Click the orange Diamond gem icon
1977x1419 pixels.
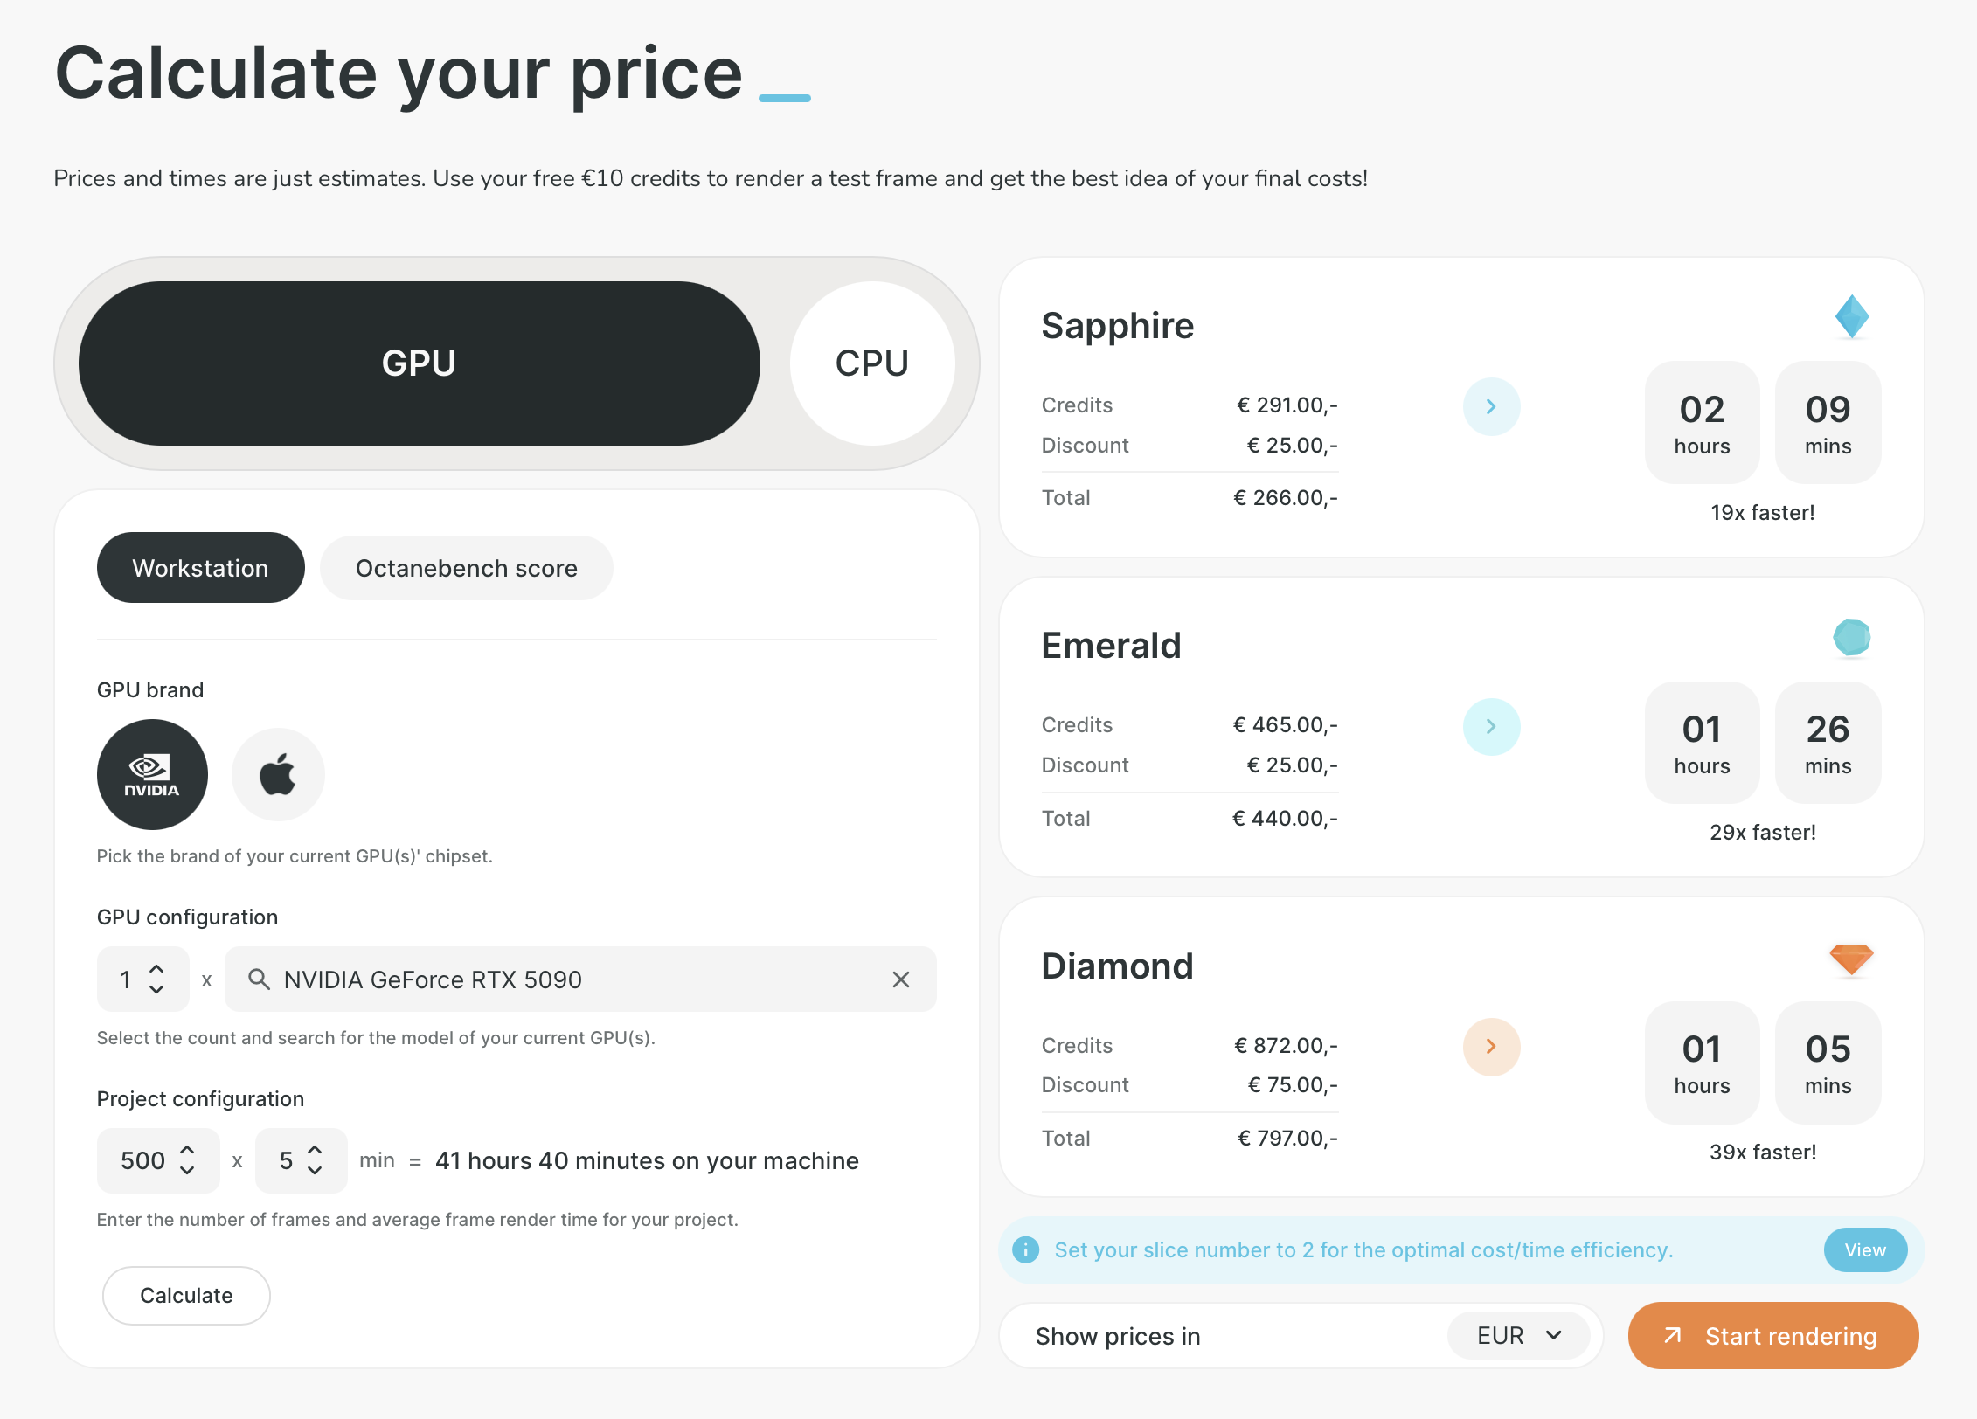tap(1851, 959)
